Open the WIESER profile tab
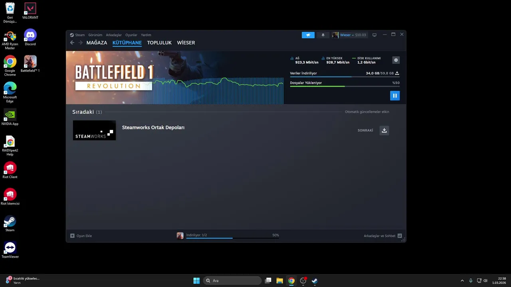 click(186, 43)
